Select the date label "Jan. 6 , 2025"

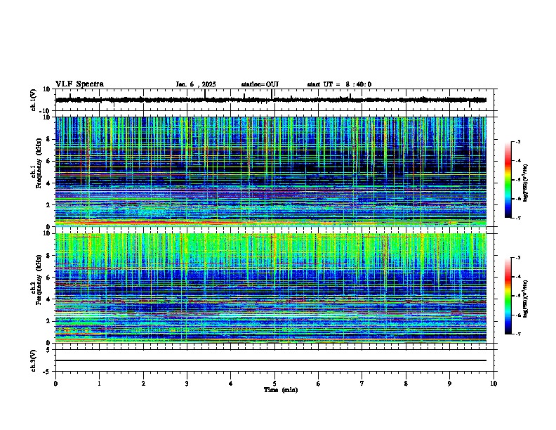click(x=196, y=84)
